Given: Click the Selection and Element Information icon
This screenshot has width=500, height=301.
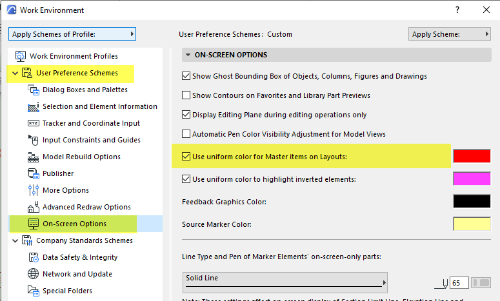Looking at the screenshot, I should [34, 106].
